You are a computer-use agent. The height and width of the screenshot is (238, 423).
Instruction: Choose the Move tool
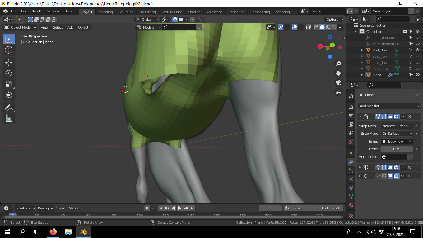click(9, 62)
